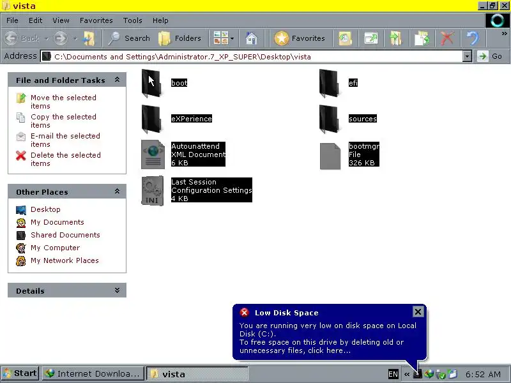
Task: Open My Computer link
Action: tap(55, 248)
